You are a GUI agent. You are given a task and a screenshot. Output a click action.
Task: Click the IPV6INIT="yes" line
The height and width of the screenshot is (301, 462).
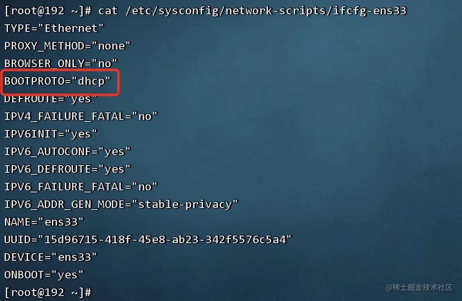[x=51, y=134]
